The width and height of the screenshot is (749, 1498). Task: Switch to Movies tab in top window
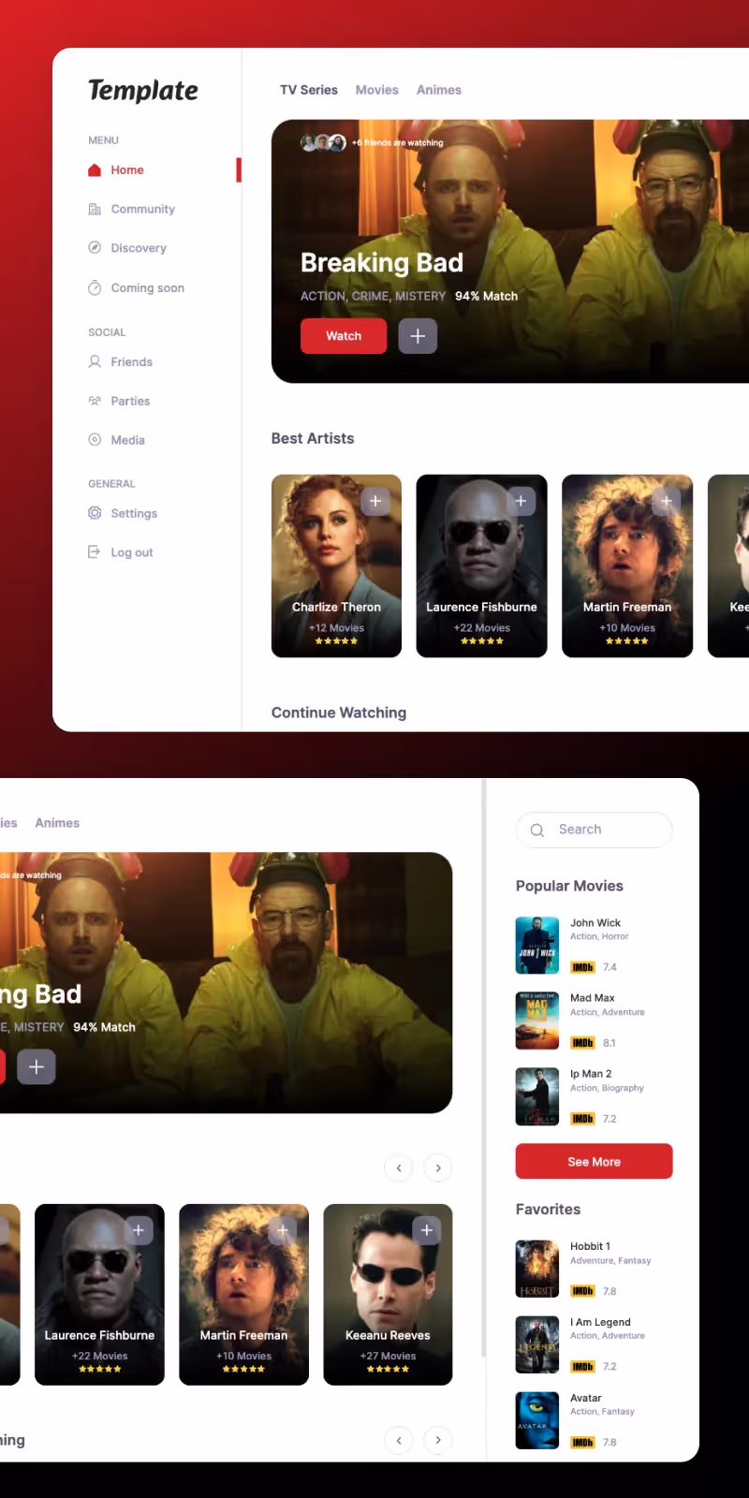[x=377, y=90]
